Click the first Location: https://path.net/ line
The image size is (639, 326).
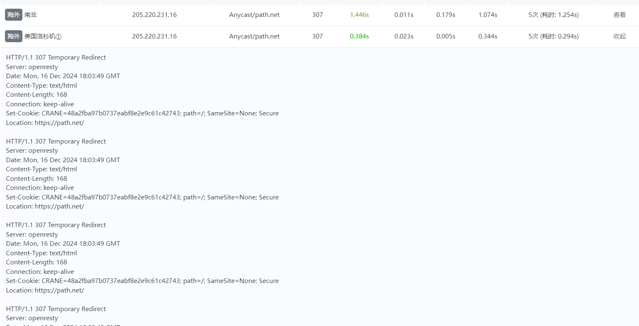[x=45, y=123]
